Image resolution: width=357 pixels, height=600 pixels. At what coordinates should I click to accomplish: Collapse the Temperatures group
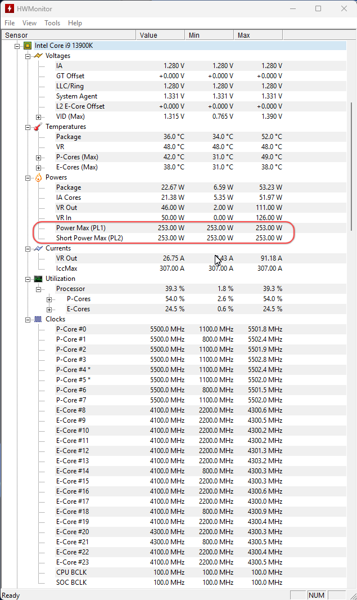pos(28,127)
